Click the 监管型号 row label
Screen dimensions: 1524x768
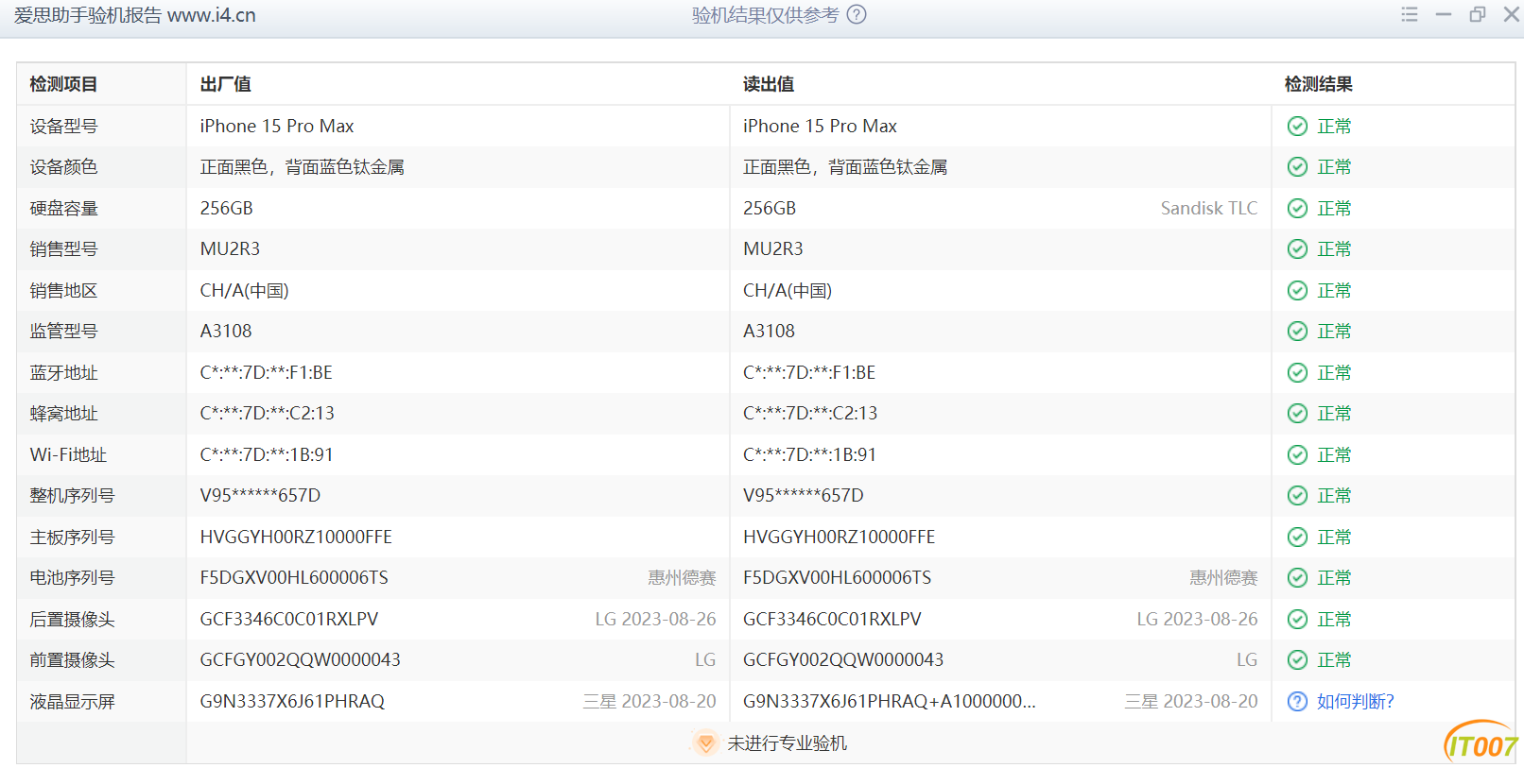pos(63,332)
